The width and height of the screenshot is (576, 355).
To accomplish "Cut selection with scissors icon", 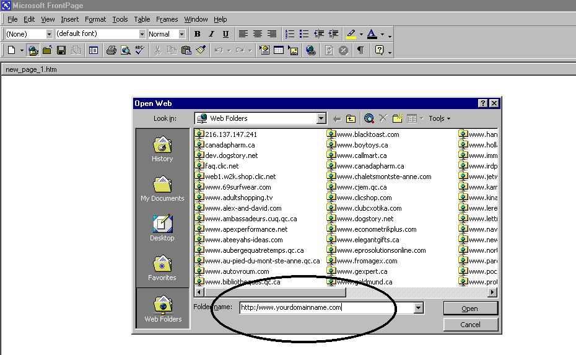I will (157, 50).
